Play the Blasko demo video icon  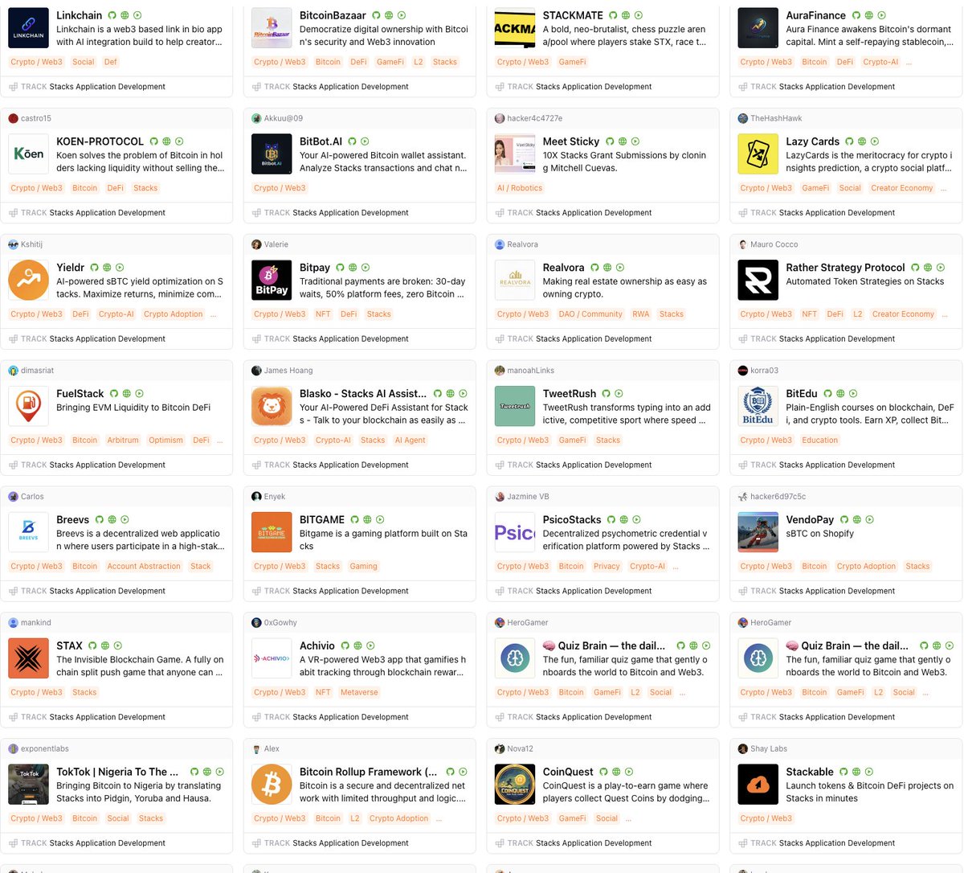point(464,394)
